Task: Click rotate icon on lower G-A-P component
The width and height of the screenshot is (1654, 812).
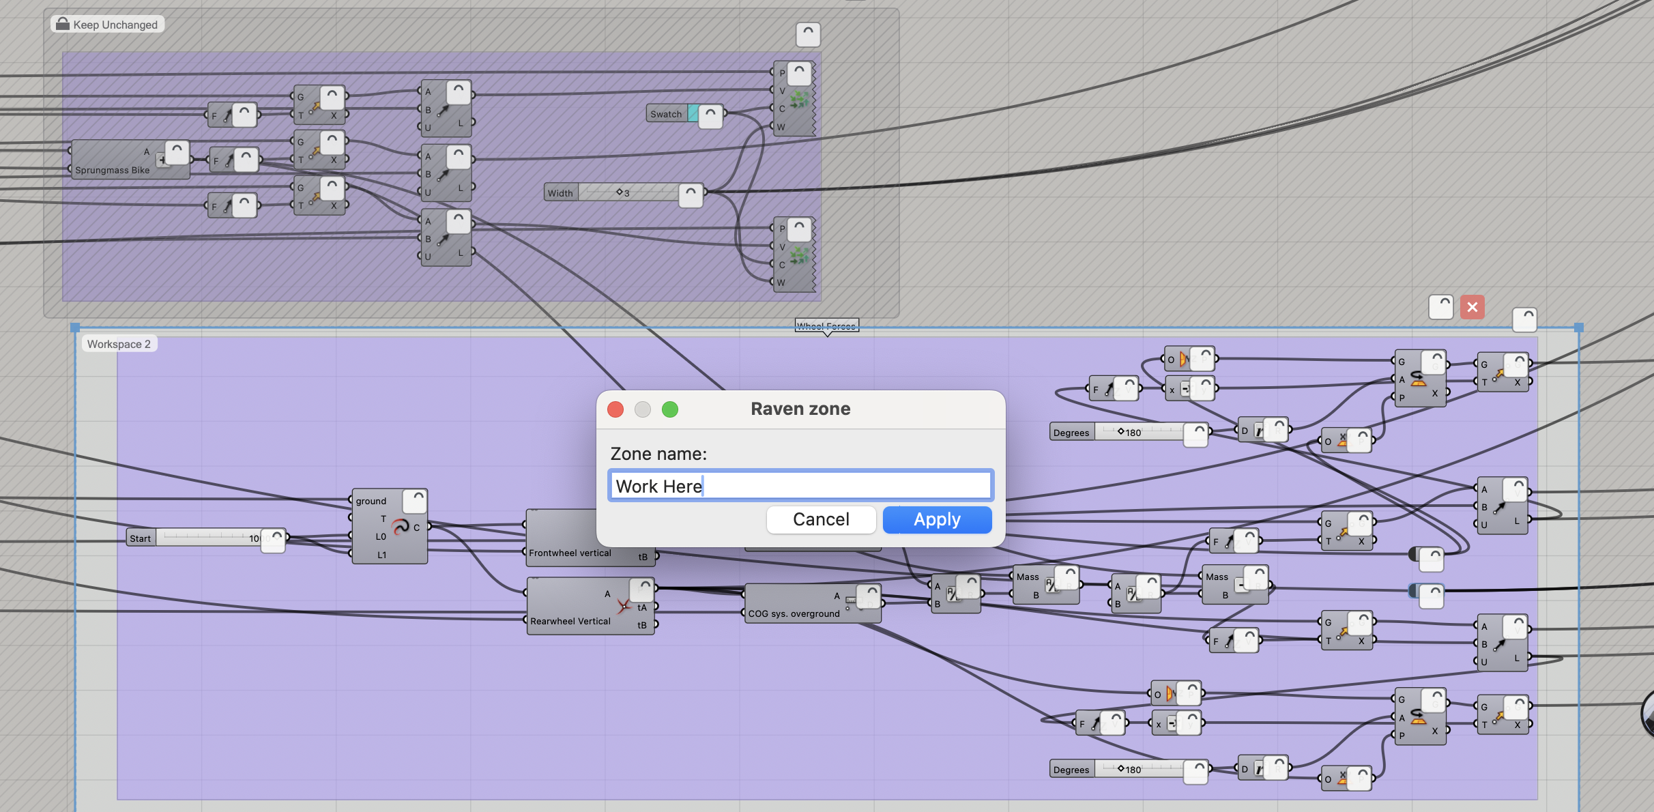Action: coord(1419,717)
